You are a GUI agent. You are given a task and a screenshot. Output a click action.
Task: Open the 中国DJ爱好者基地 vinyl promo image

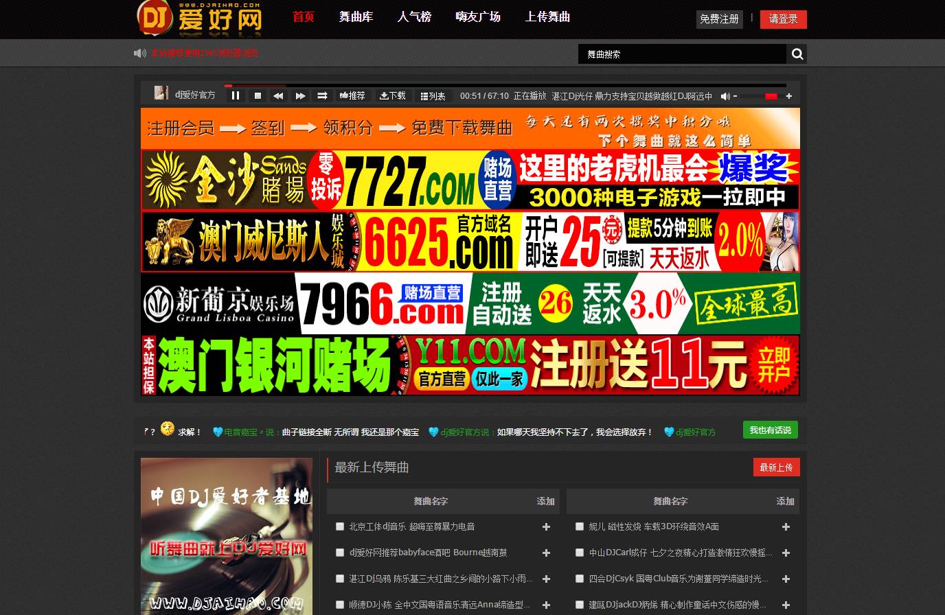pyautogui.click(x=227, y=536)
